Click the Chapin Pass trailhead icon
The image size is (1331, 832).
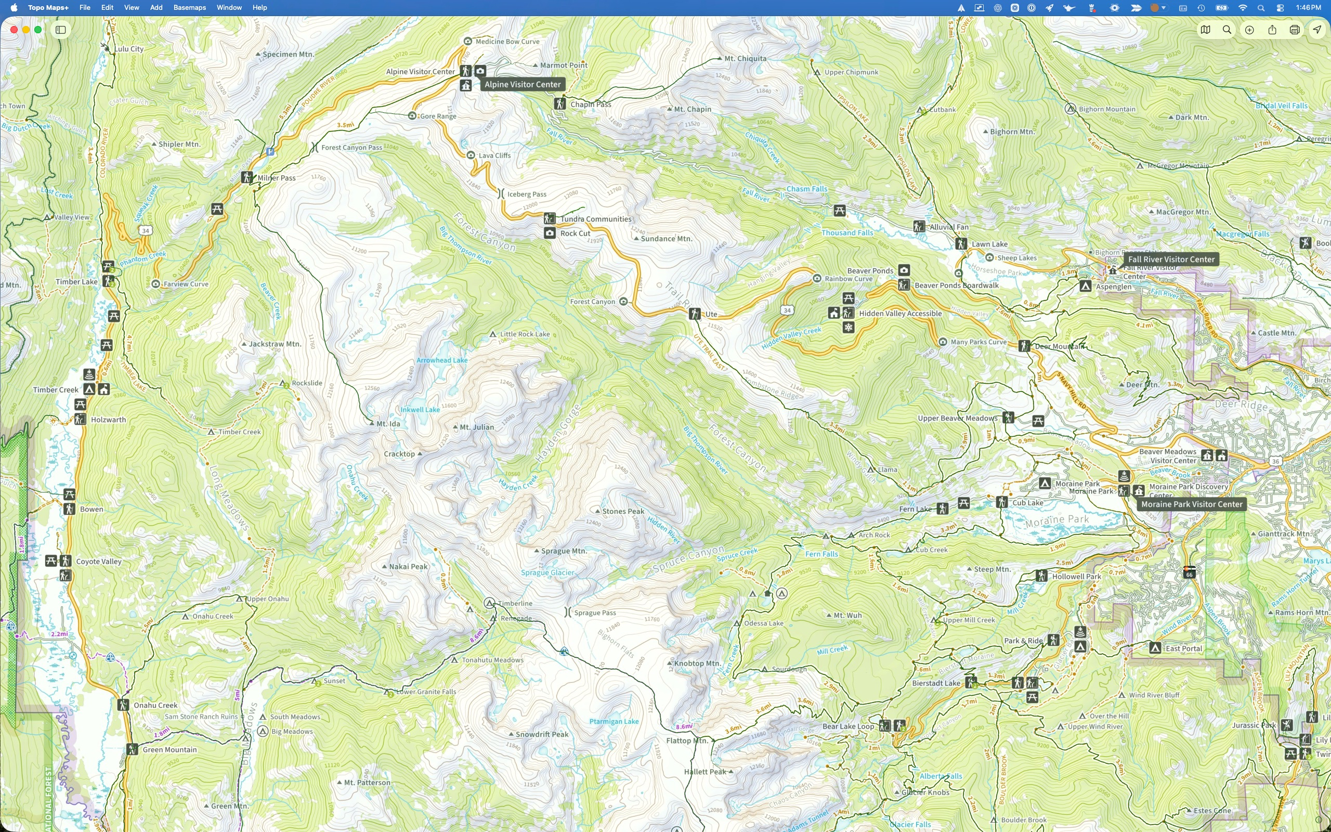(x=560, y=104)
